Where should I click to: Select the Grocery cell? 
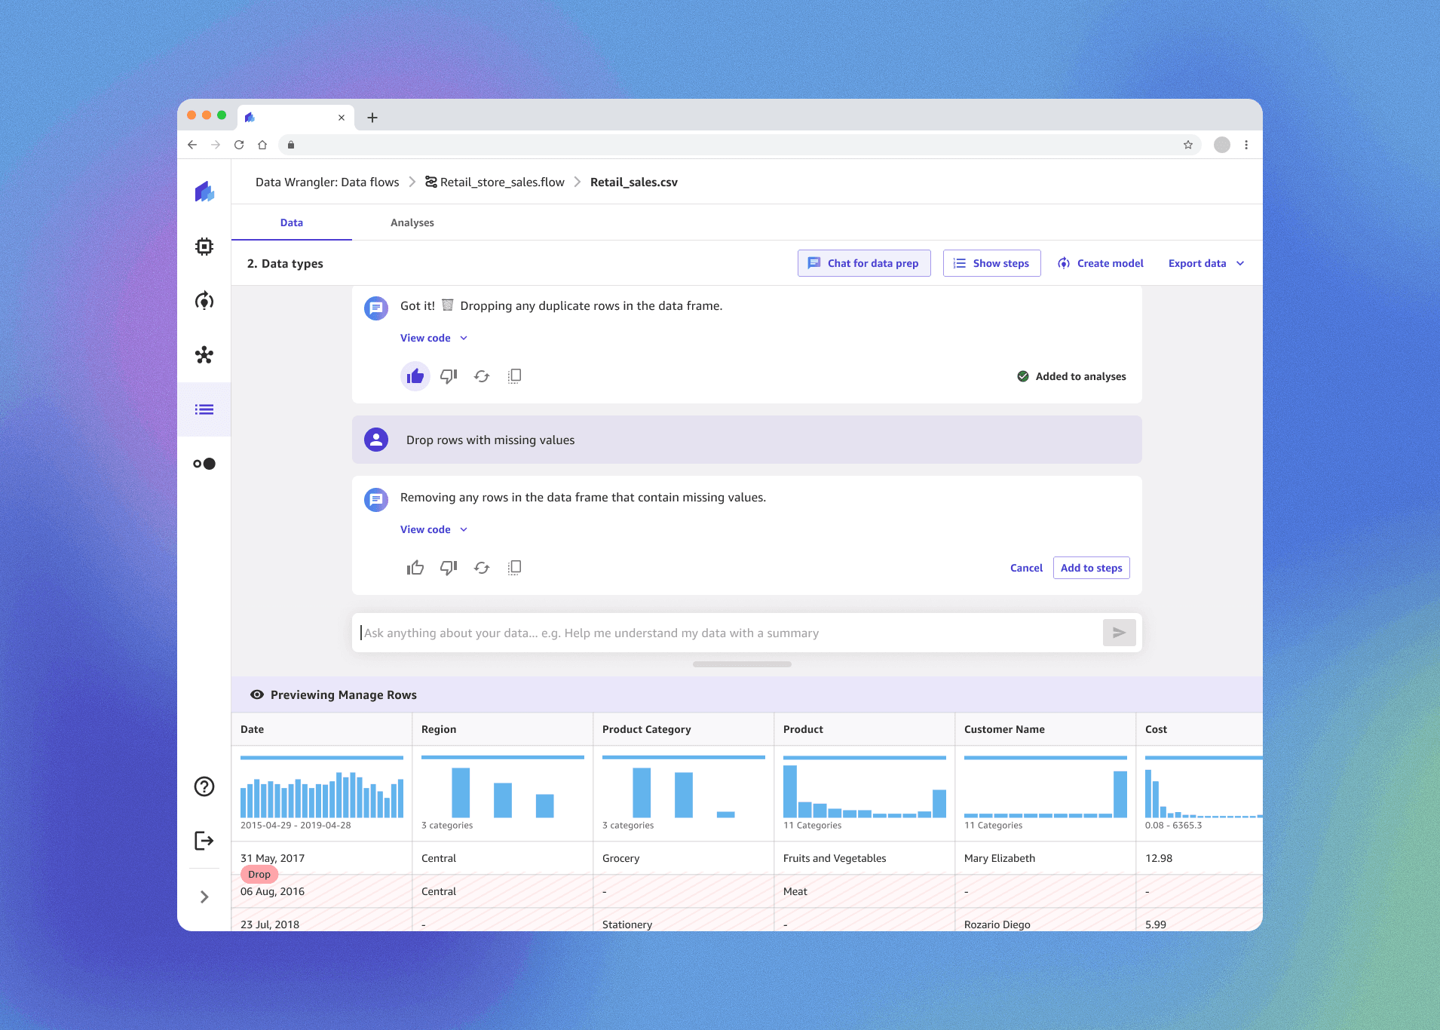pos(684,858)
